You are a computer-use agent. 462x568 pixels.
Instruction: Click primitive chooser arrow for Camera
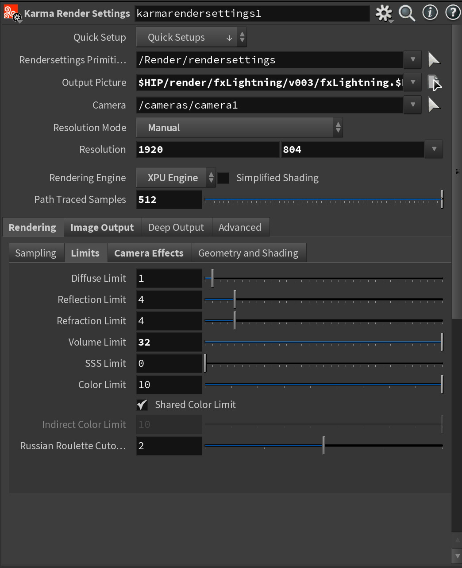pos(434,105)
